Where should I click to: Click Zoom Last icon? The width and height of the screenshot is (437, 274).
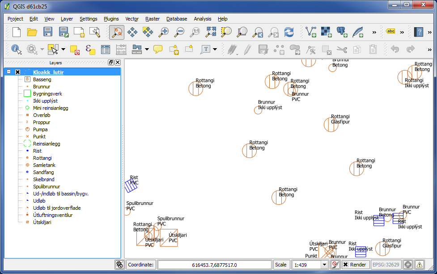point(258,32)
